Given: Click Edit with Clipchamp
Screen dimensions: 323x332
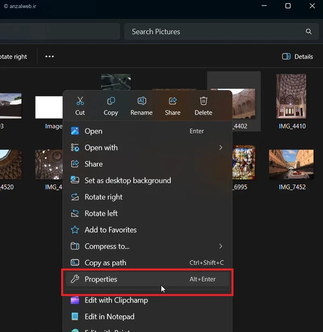Looking at the screenshot, I should pyautogui.click(x=116, y=300).
